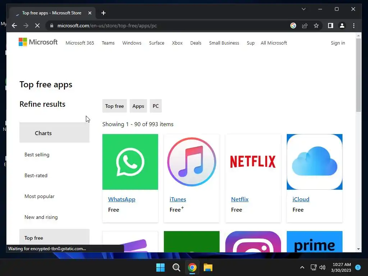The height and width of the screenshot is (276, 368).
Task: Open the Netflix app icon tile
Action: click(x=253, y=162)
